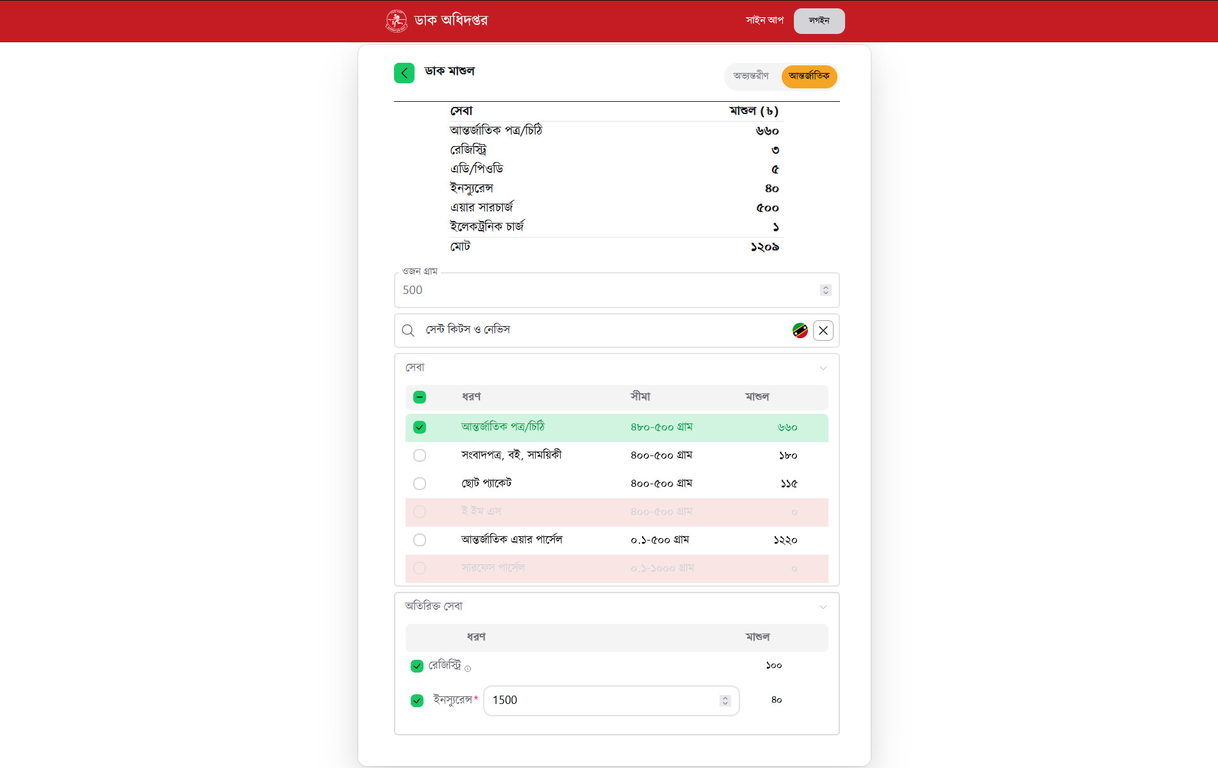Click the Saint Kitts flag icon
Screen dimensions: 1218x768
coord(800,331)
